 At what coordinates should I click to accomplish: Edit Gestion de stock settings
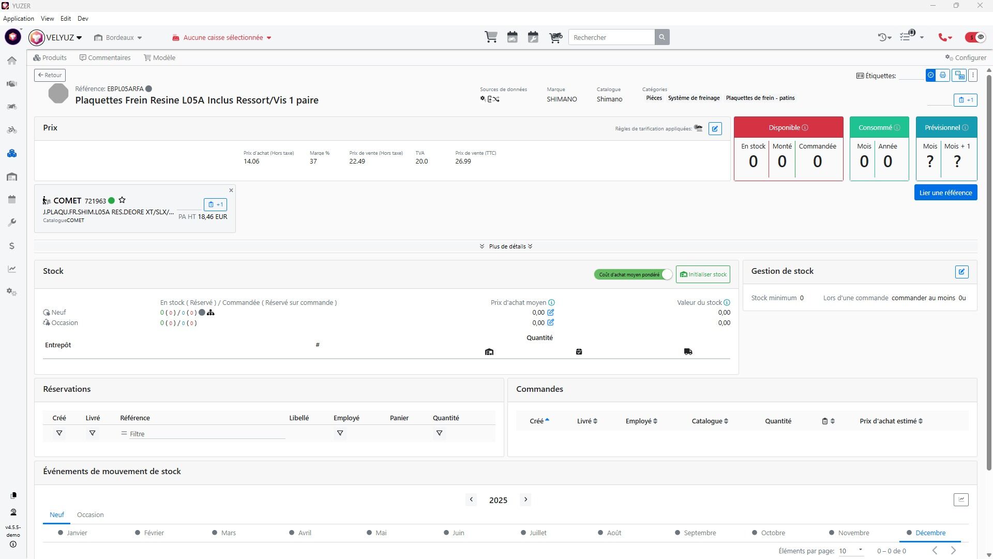coord(961,272)
